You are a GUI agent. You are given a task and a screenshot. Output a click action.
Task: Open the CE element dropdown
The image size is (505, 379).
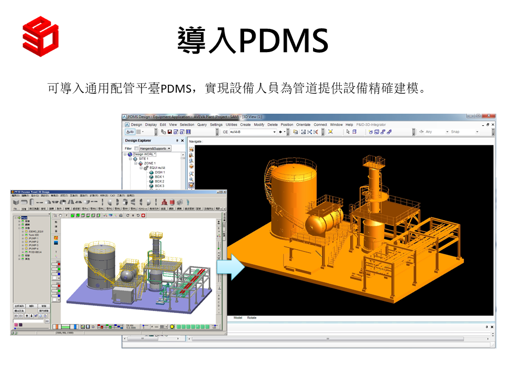[275, 132]
